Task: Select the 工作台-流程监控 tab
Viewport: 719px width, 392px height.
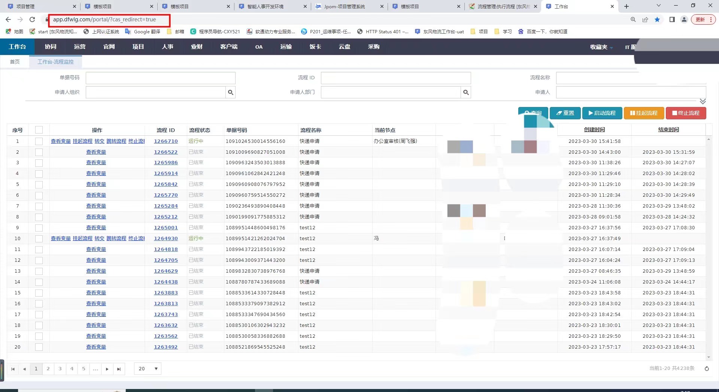Action: 55,62
